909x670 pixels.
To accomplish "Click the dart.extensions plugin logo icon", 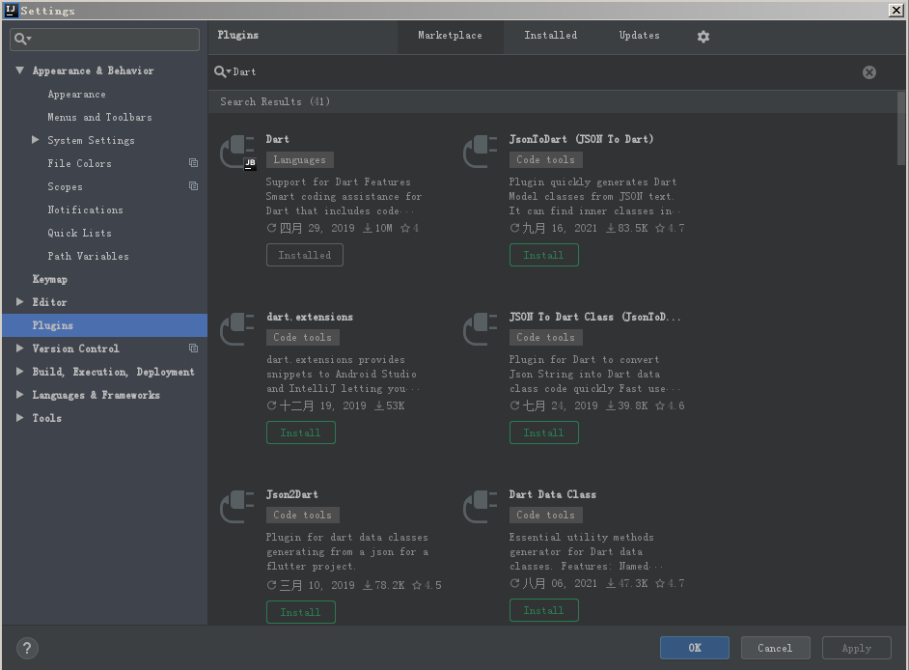I will pos(237,329).
